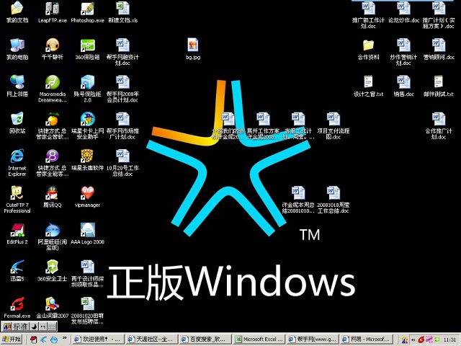The image size is (461, 346).
Task: Switch to 百度搜索 taskbar window
Action: click(x=205, y=340)
